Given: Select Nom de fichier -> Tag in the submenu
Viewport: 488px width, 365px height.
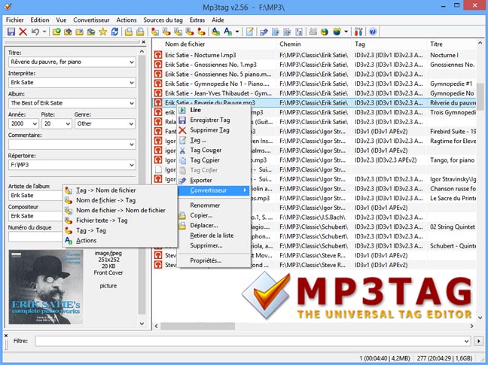Looking at the screenshot, I should [120, 200].
